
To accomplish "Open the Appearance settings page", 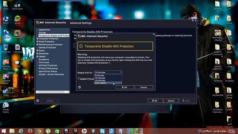I will [44, 30].
